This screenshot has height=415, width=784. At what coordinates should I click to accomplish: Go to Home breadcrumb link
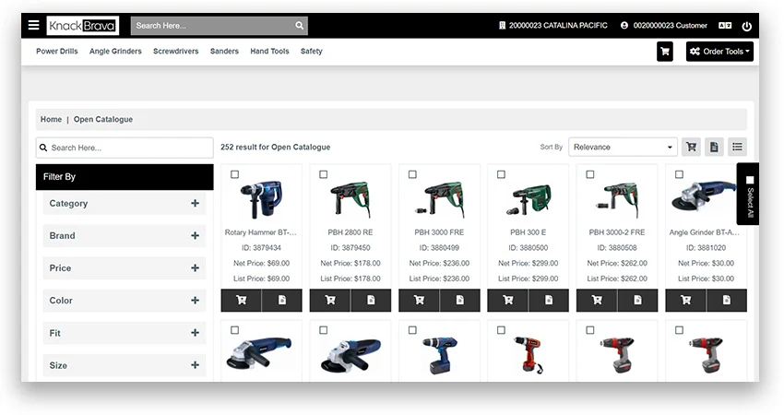tap(51, 120)
